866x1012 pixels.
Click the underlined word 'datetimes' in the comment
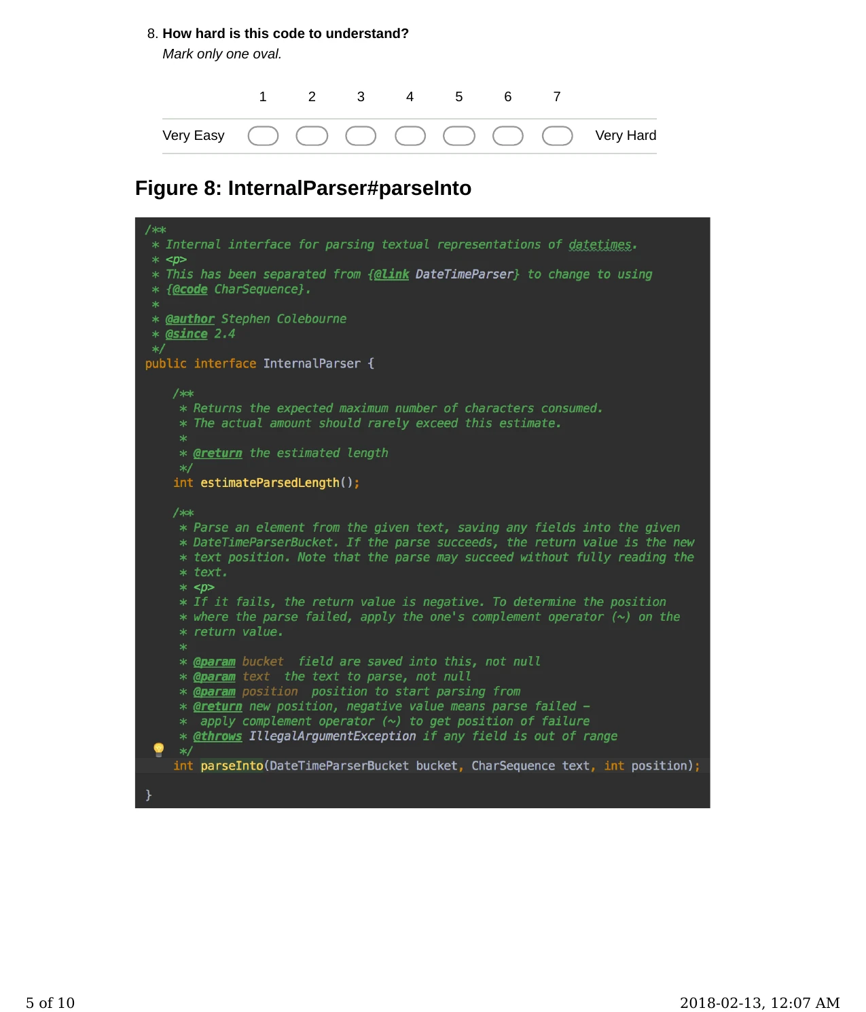(600, 245)
